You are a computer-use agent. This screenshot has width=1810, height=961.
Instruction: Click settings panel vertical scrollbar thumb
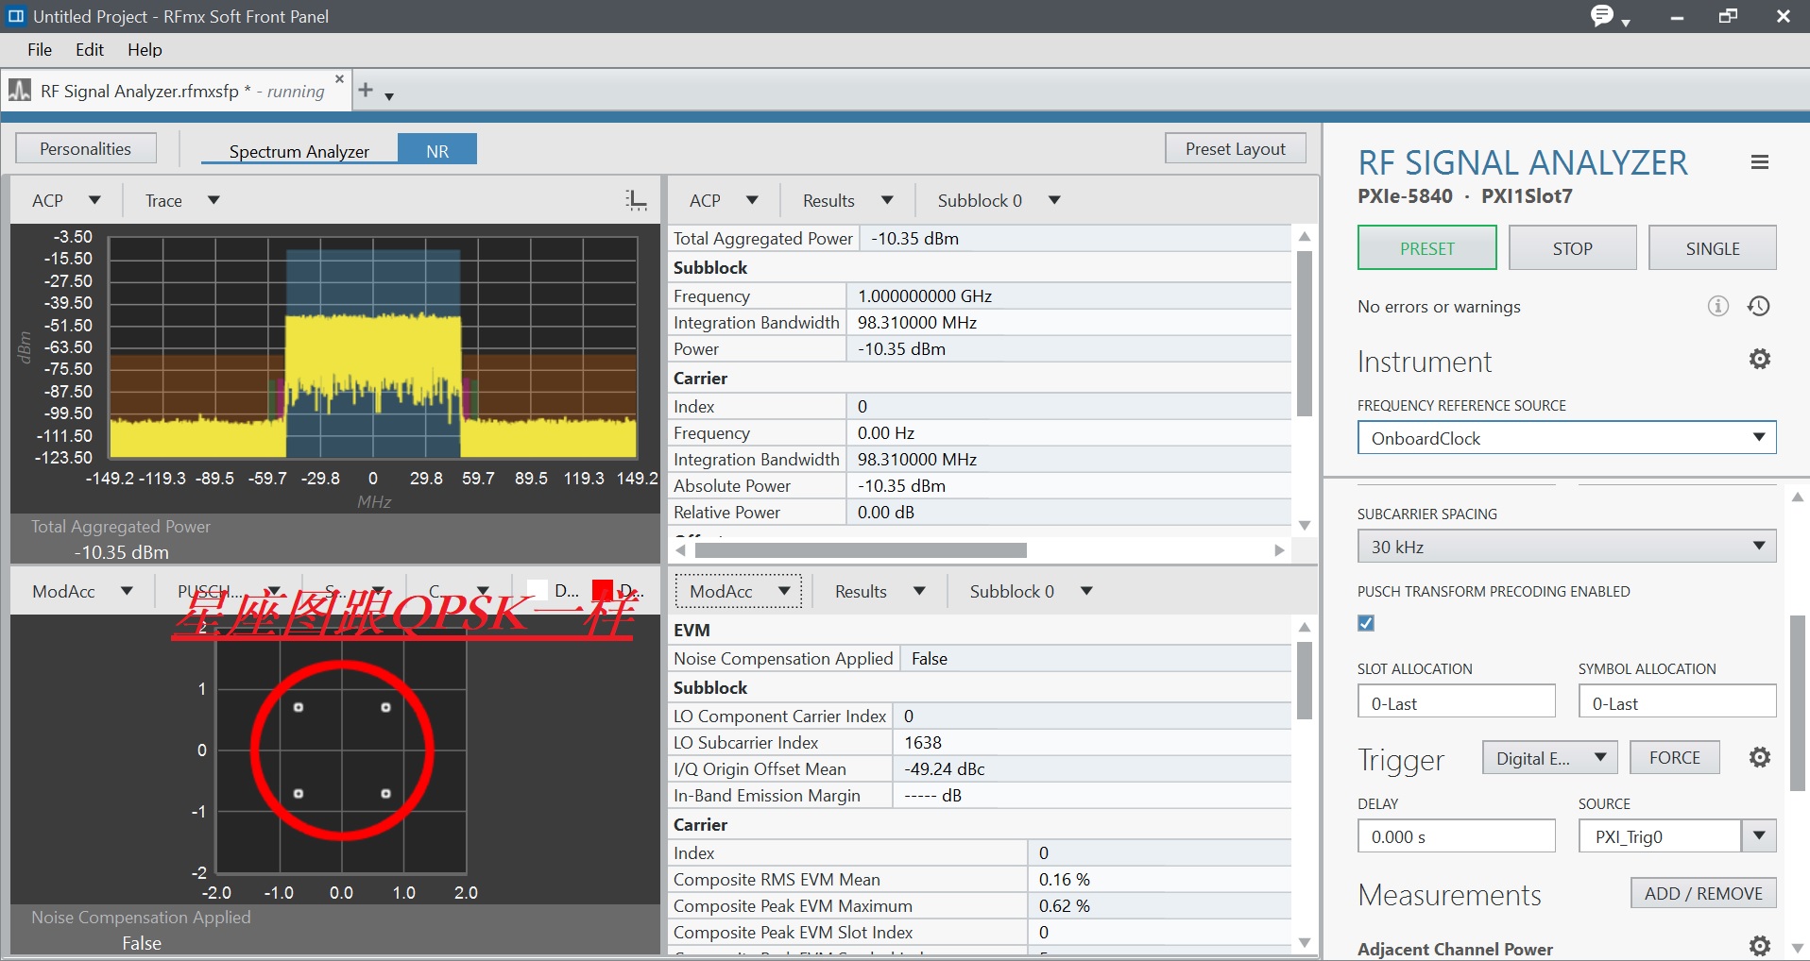pos(1797,702)
